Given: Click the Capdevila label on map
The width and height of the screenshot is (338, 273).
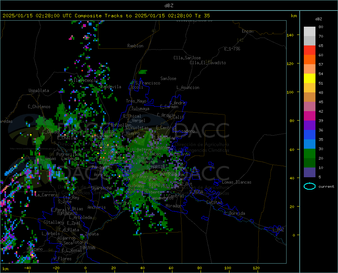Looking at the screenshot, I should click(111, 87).
